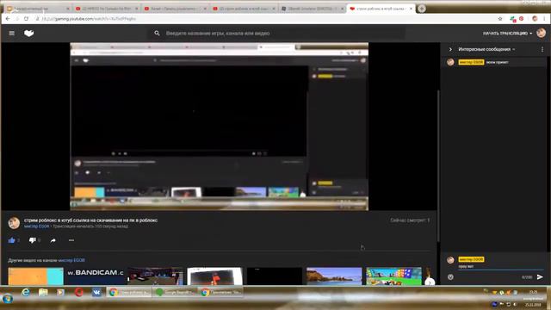The height and width of the screenshot is (310, 551).
Task: Switch to second Chrome window on taskbar
Action: pos(220,292)
